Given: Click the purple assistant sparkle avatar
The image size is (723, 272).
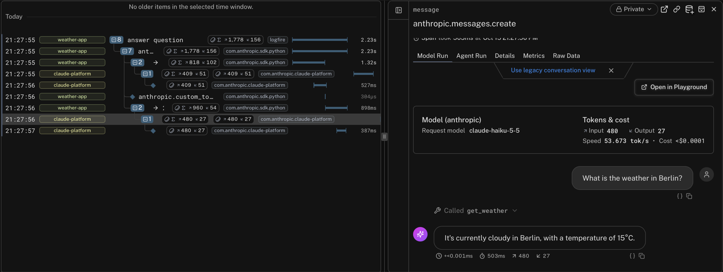Looking at the screenshot, I should tap(420, 234).
